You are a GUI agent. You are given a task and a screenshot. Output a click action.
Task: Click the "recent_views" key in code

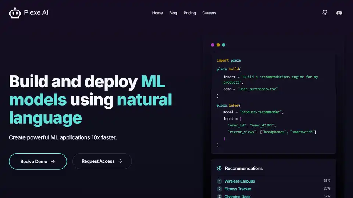(242, 132)
